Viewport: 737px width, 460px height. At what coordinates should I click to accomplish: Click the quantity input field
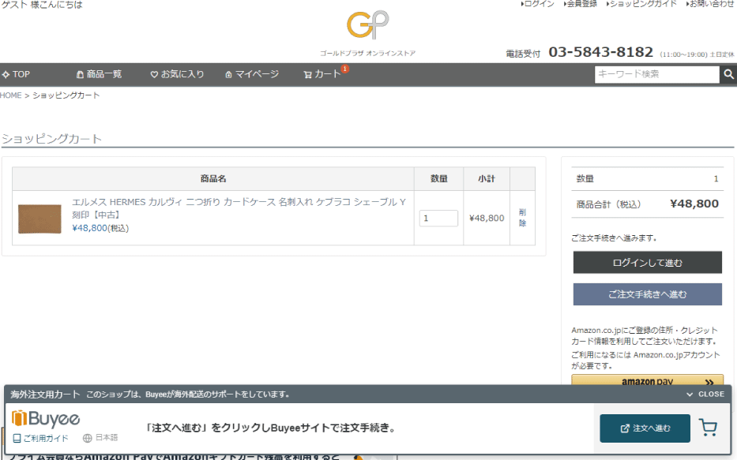click(438, 218)
